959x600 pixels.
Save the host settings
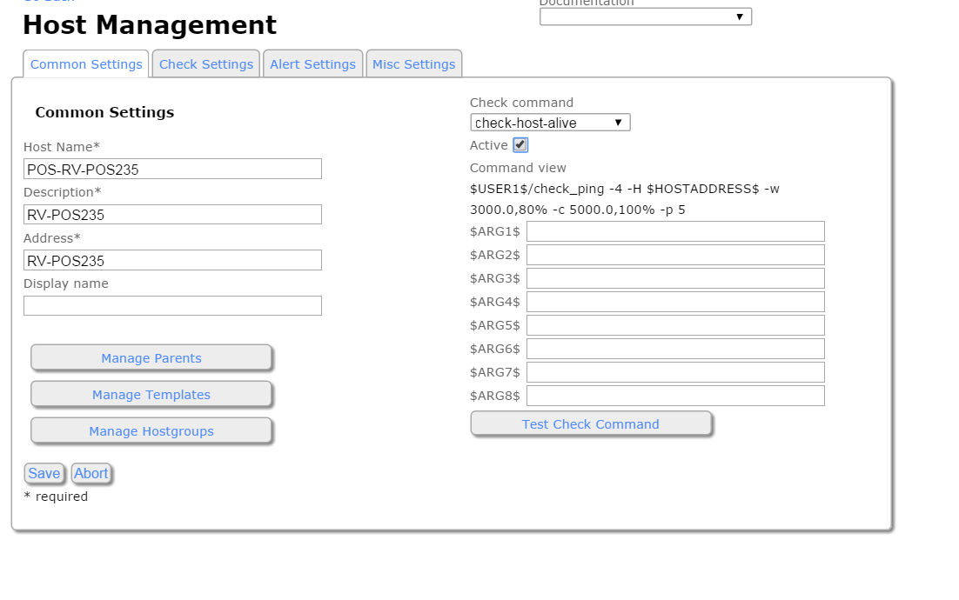pyautogui.click(x=44, y=473)
